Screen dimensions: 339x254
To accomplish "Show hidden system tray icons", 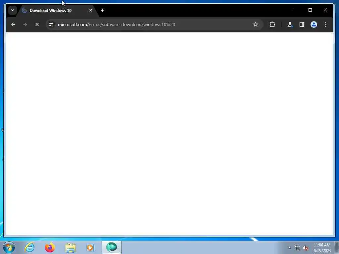I will 289,248.
